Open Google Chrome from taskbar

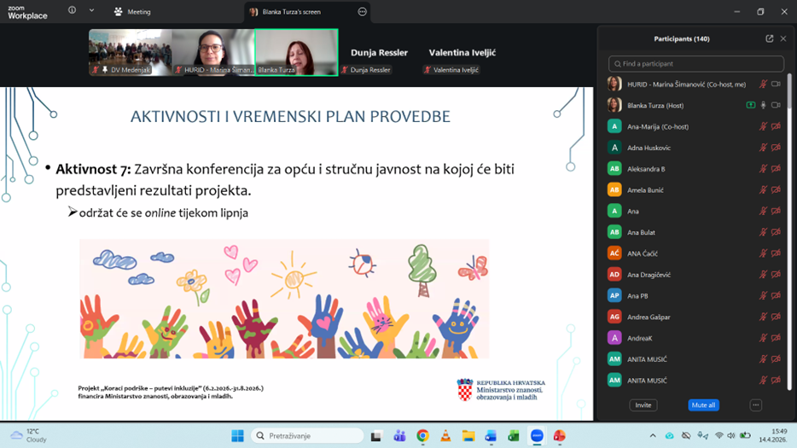click(x=422, y=436)
